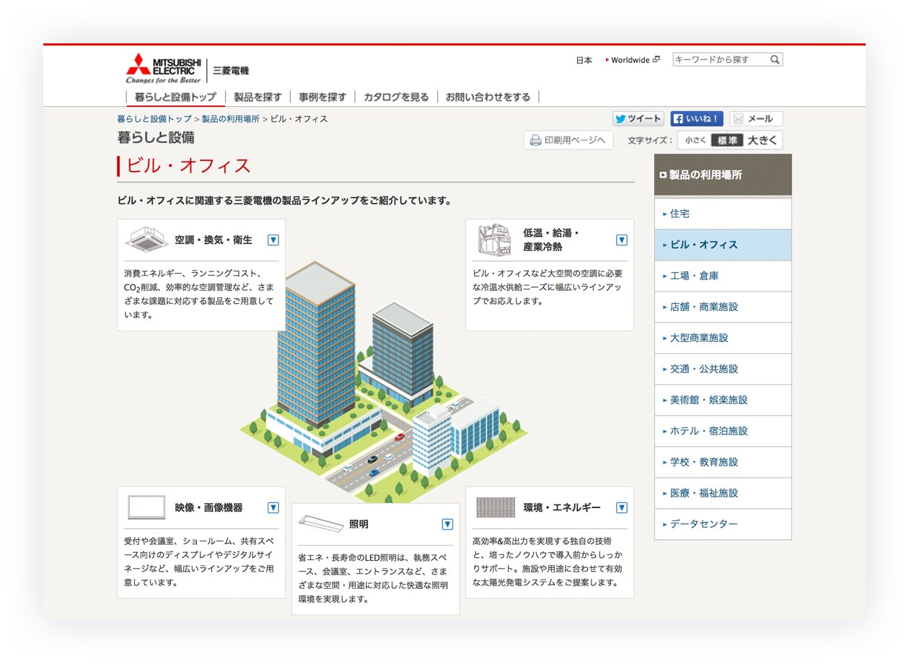Screen dimensions: 909x664
Task: Set font size to 小さく
Action: [695, 141]
